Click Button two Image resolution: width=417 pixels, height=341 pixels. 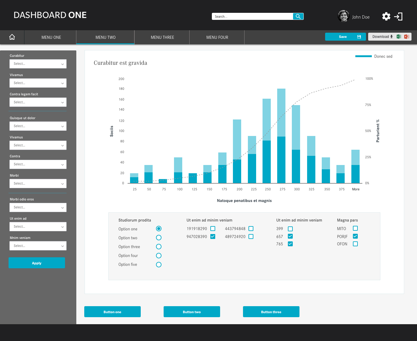tap(192, 312)
